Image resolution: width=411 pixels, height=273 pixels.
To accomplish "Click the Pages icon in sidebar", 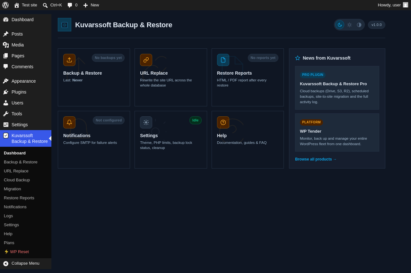I will point(6,56).
